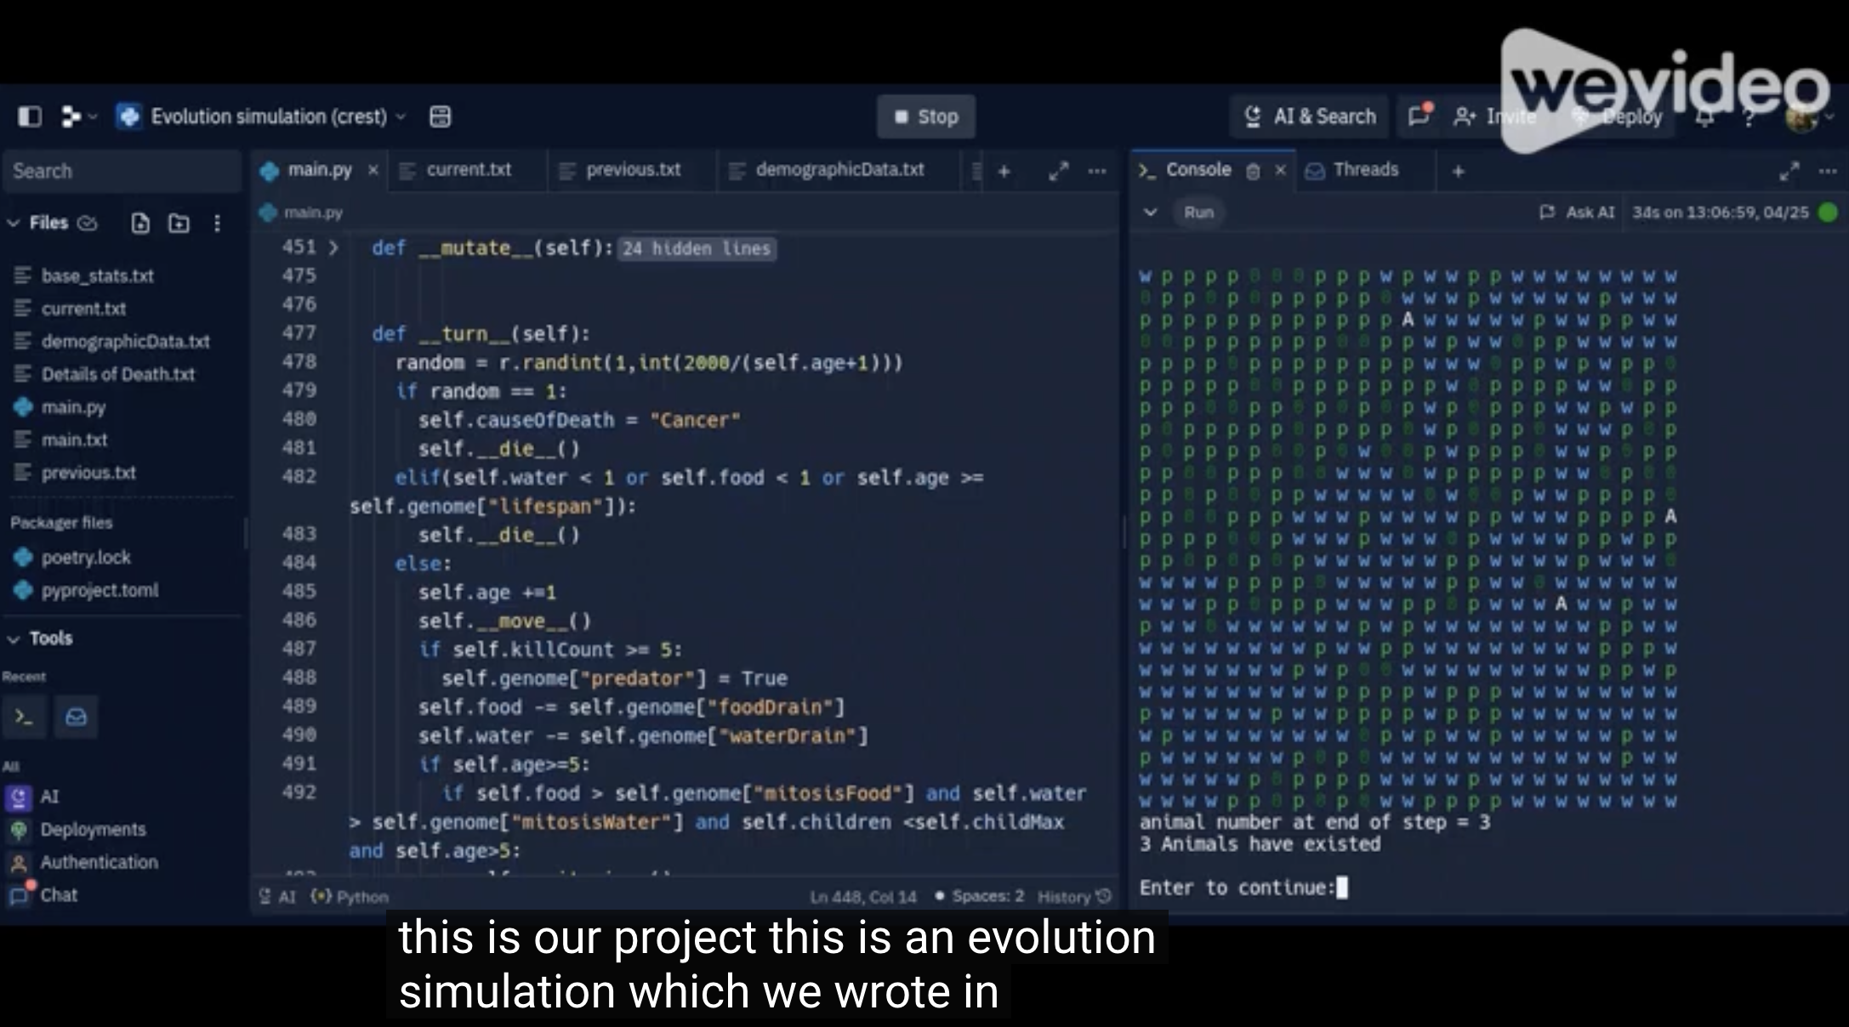The width and height of the screenshot is (1849, 1027).
Task: Select Details of Death.txt in file tree
Action: pos(119,374)
